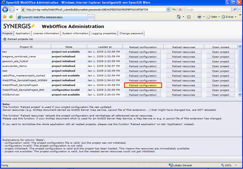Image resolution: width=243 pixels, height=169 pixels.
Task: Click the Loaded at column header
Action: (105, 47)
